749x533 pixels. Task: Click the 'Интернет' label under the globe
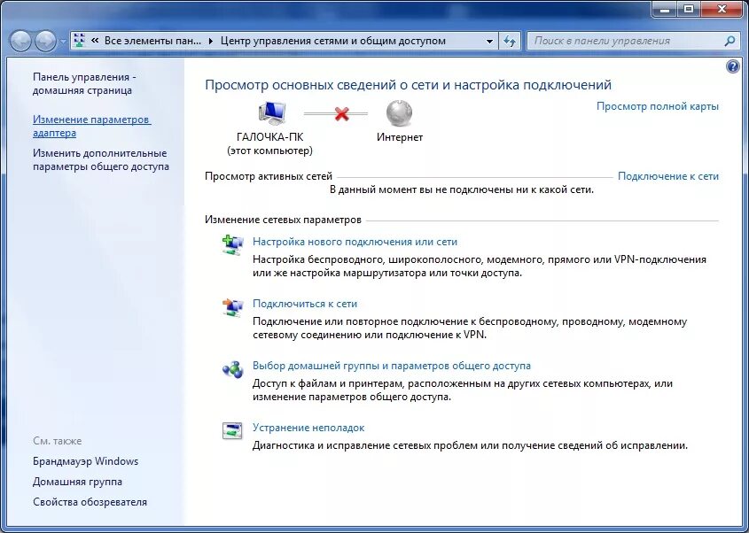tap(400, 137)
